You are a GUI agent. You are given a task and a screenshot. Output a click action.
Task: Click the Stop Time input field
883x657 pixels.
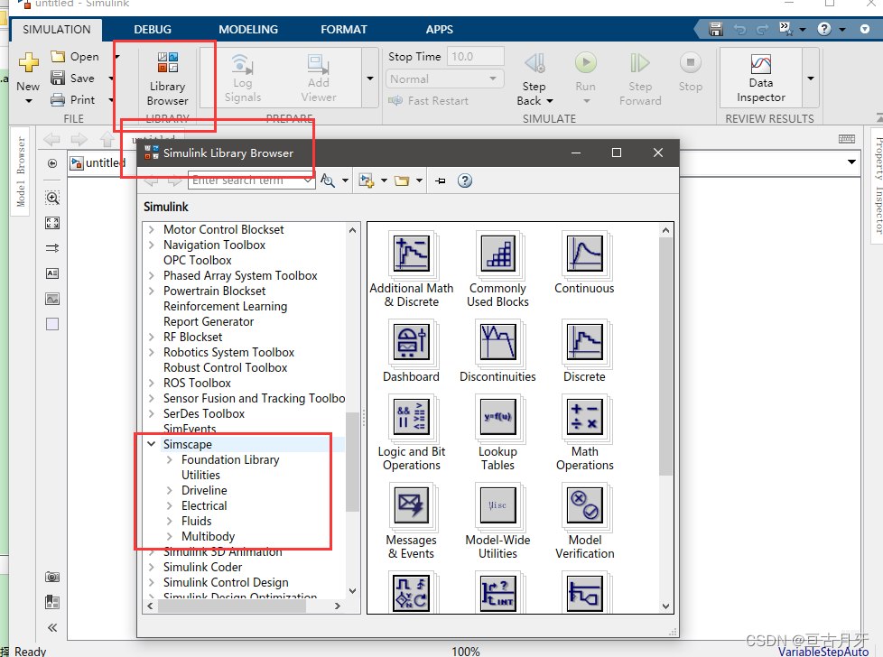(475, 56)
